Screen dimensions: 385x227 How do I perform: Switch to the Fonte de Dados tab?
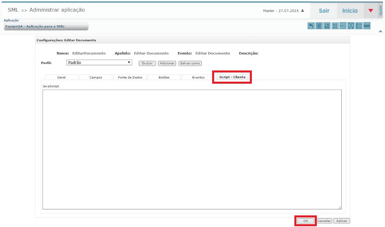point(130,77)
